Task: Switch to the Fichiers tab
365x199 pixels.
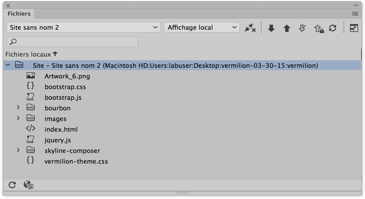Action: [x=19, y=14]
